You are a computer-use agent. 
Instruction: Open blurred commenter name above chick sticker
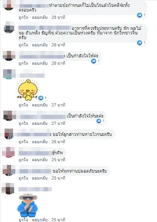(32, 75)
